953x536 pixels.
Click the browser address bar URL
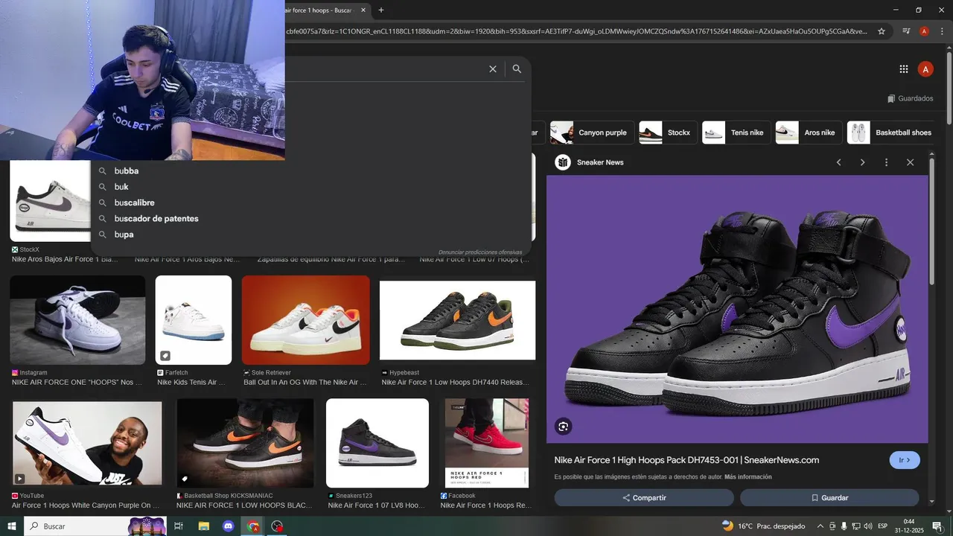[x=577, y=31]
